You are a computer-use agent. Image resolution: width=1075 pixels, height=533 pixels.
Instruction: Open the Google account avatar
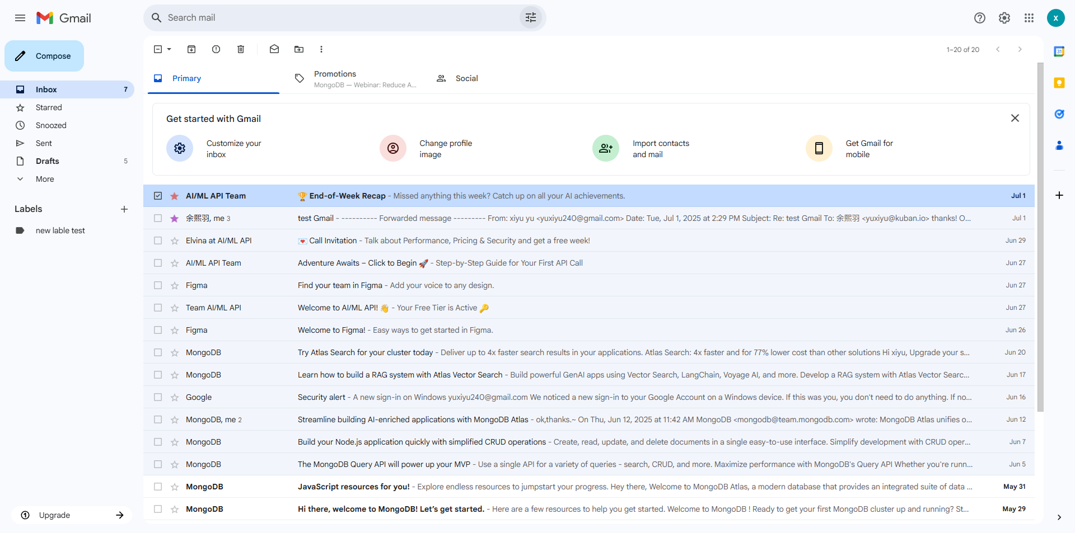tap(1056, 18)
